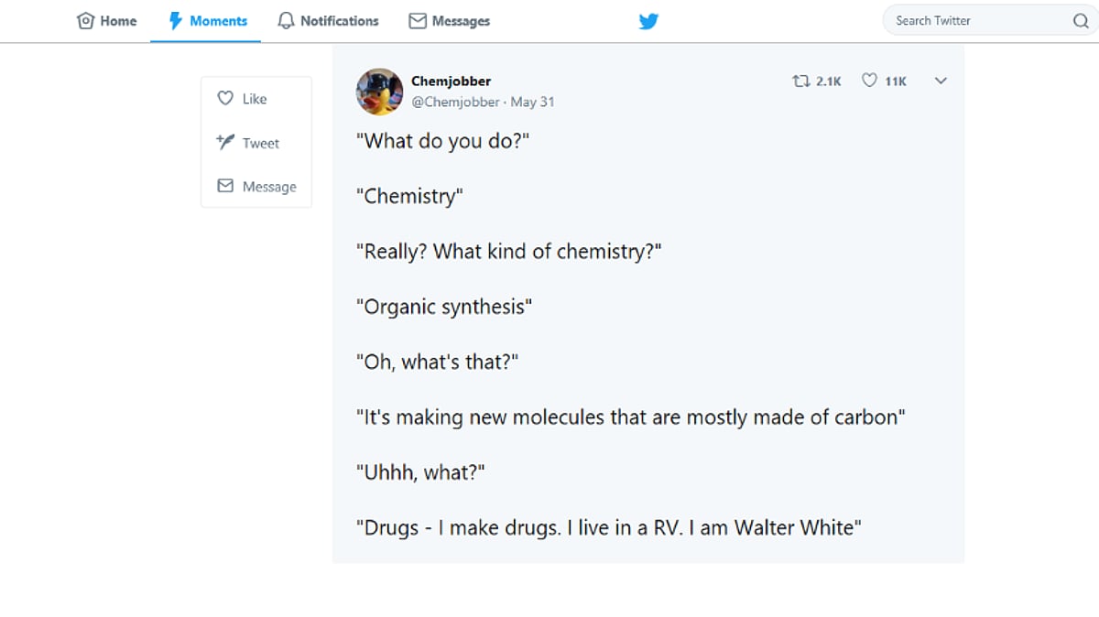This screenshot has height=617, width=1099.
Task: Click the Twitter bird logo
Action: (648, 20)
